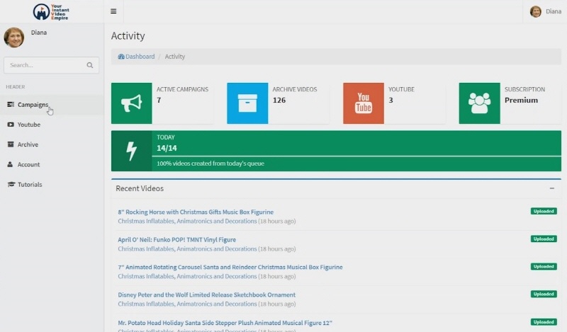Open the April O' Neil Funko POP video
The height and width of the screenshot is (332, 567).
(x=176, y=239)
